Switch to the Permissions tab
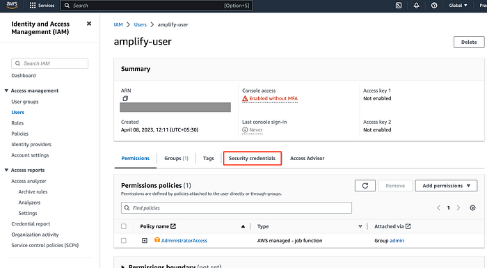Viewport: 487px width, 268px height. pyautogui.click(x=136, y=158)
